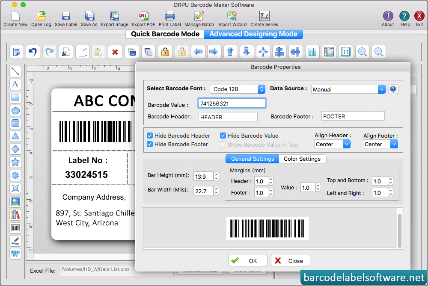Click the red X delete icon
428x286 pixels.
(115, 52)
